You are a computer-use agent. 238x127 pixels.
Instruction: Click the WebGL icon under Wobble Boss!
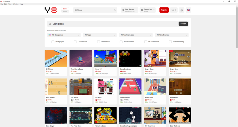(122, 100)
